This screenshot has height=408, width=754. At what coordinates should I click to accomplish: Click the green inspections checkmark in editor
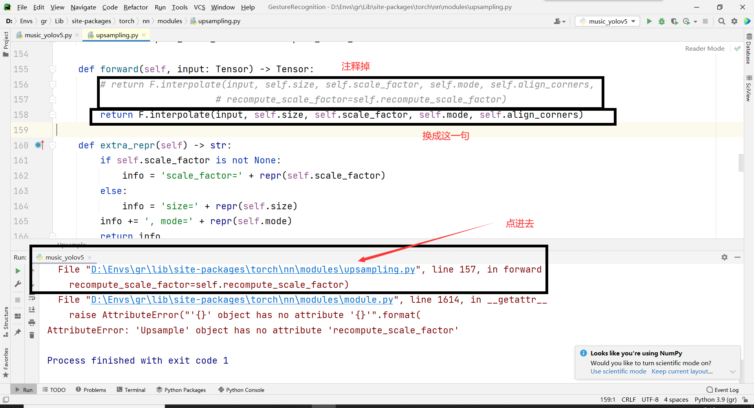(738, 49)
